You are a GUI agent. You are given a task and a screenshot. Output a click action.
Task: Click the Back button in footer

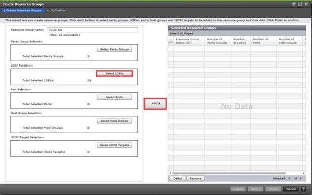pyautogui.click(x=238, y=189)
